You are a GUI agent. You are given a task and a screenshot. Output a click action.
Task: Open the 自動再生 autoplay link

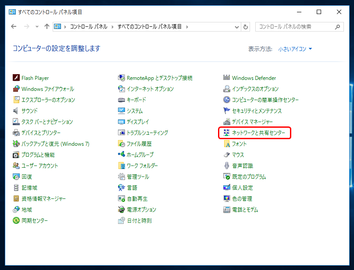tap(137, 198)
